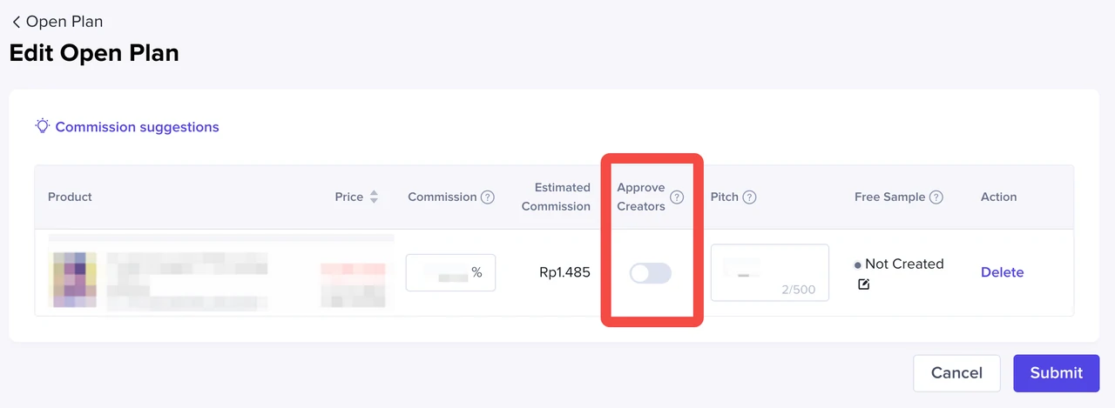Screen dimensions: 1115x408
Task: Enable the Approve Creators toggle switch
Action: (651, 273)
